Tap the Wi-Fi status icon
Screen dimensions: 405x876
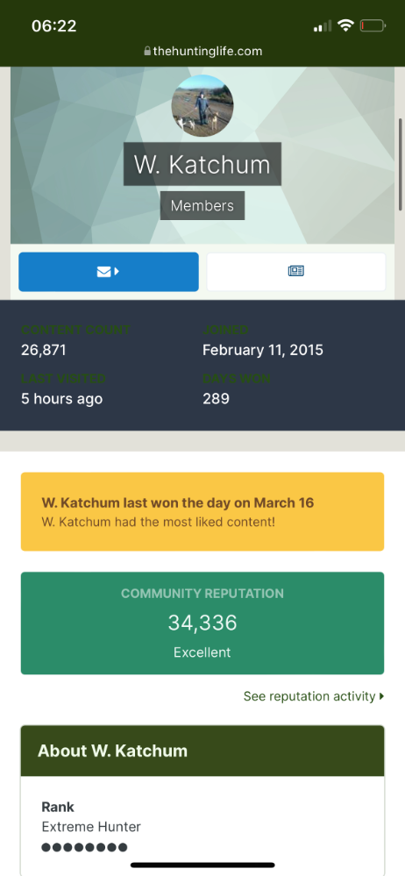(346, 25)
